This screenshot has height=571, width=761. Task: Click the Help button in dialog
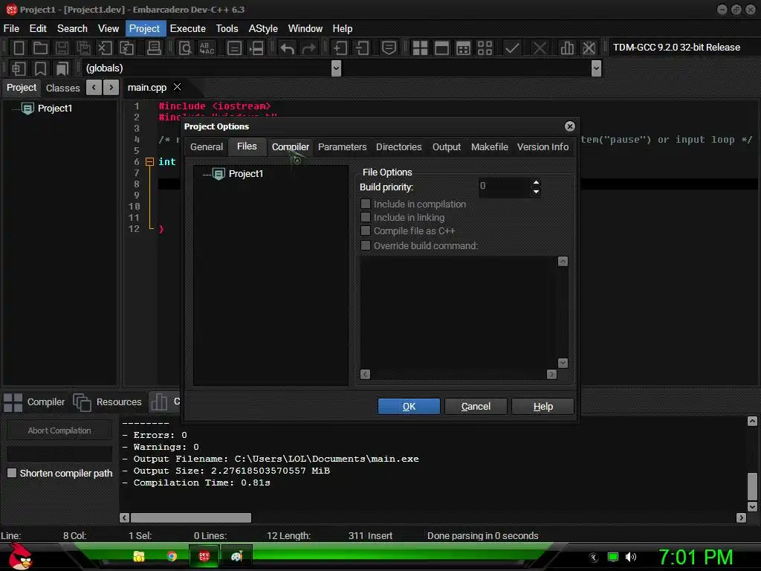(x=543, y=407)
